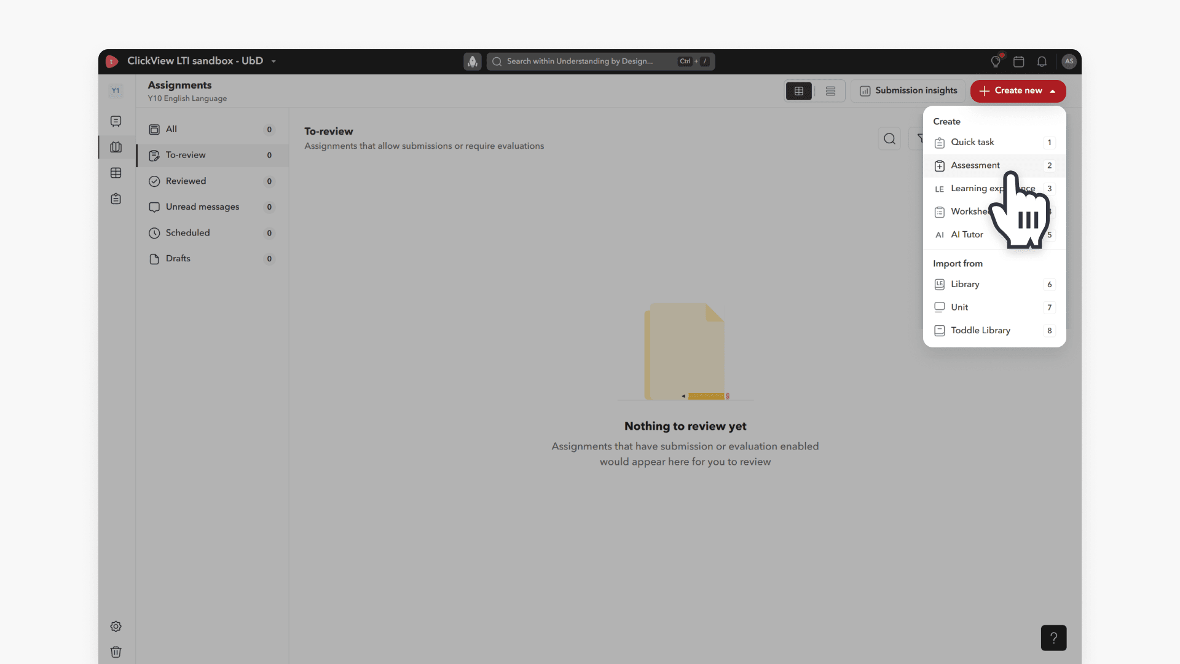Choose Toddle Library under Import from
The image size is (1180, 664).
994,331
